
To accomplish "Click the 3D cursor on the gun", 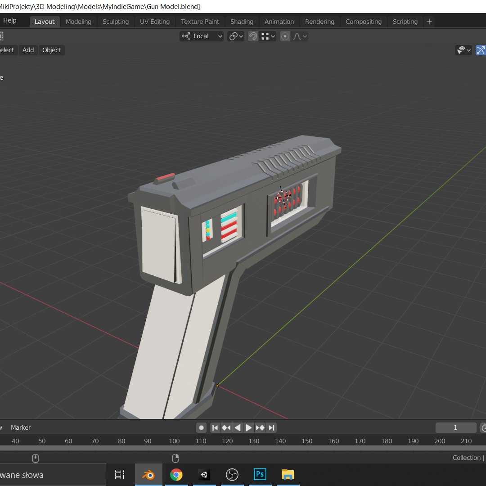I will pyautogui.click(x=282, y=197).
